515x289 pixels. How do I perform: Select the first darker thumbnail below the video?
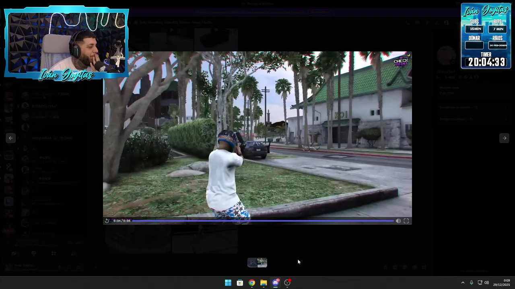point(252,263)
